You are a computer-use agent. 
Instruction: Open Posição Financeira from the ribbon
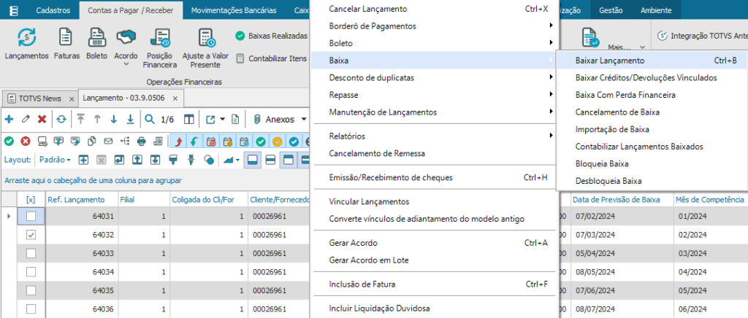[159, 47]
